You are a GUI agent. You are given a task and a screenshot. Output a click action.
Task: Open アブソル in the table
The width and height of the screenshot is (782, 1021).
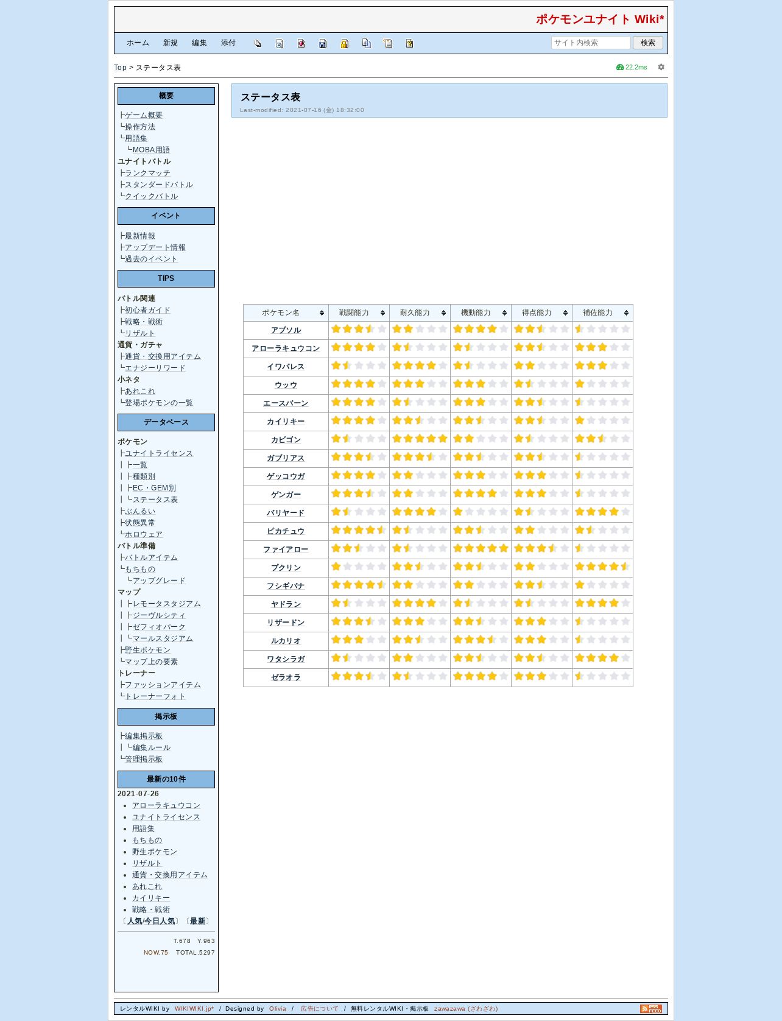(286, 330)
